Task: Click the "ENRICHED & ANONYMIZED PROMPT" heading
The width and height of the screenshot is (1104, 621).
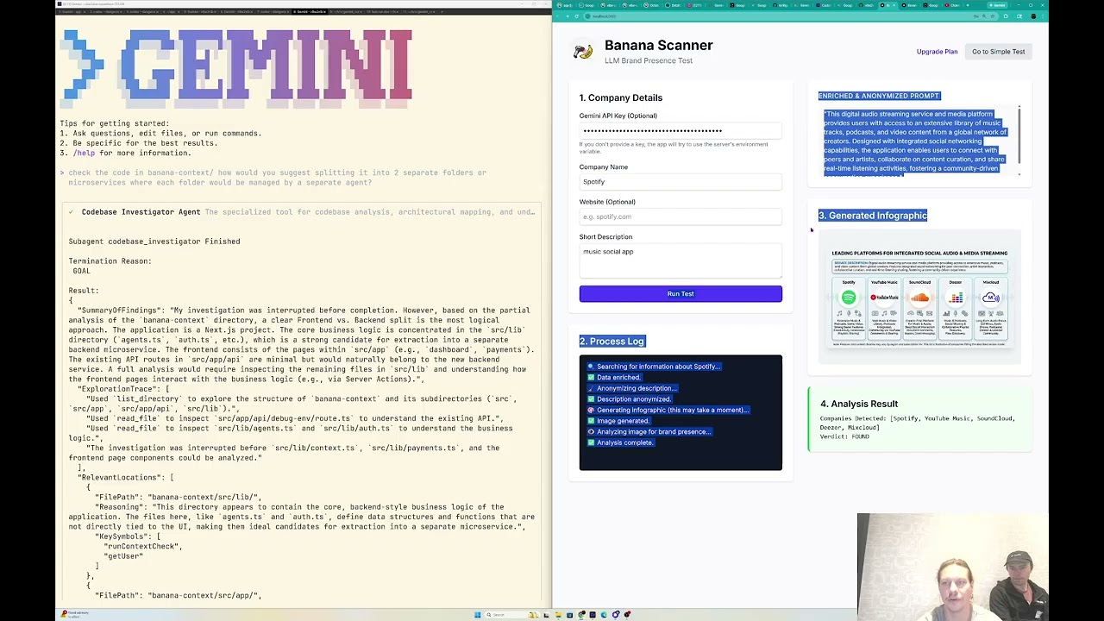Action: point(879,96)
